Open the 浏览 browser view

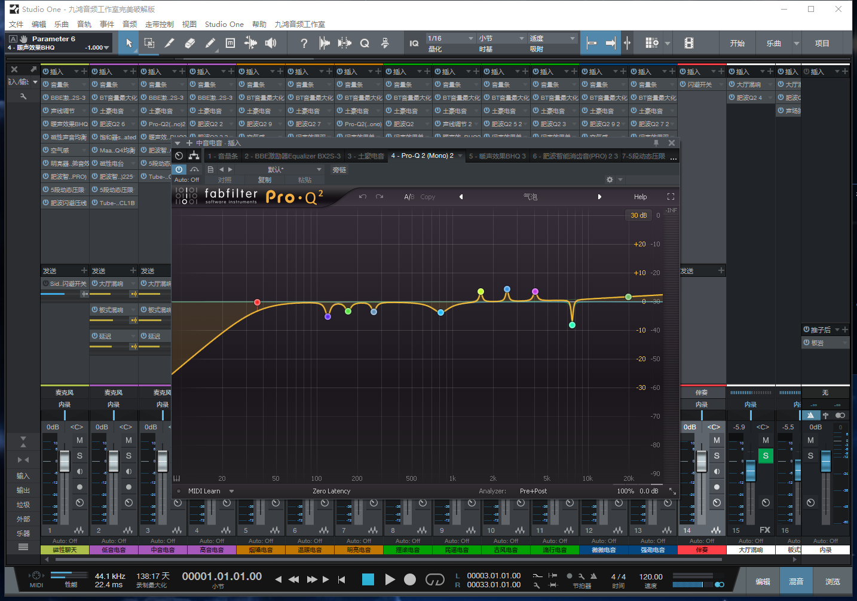point(832,580)
